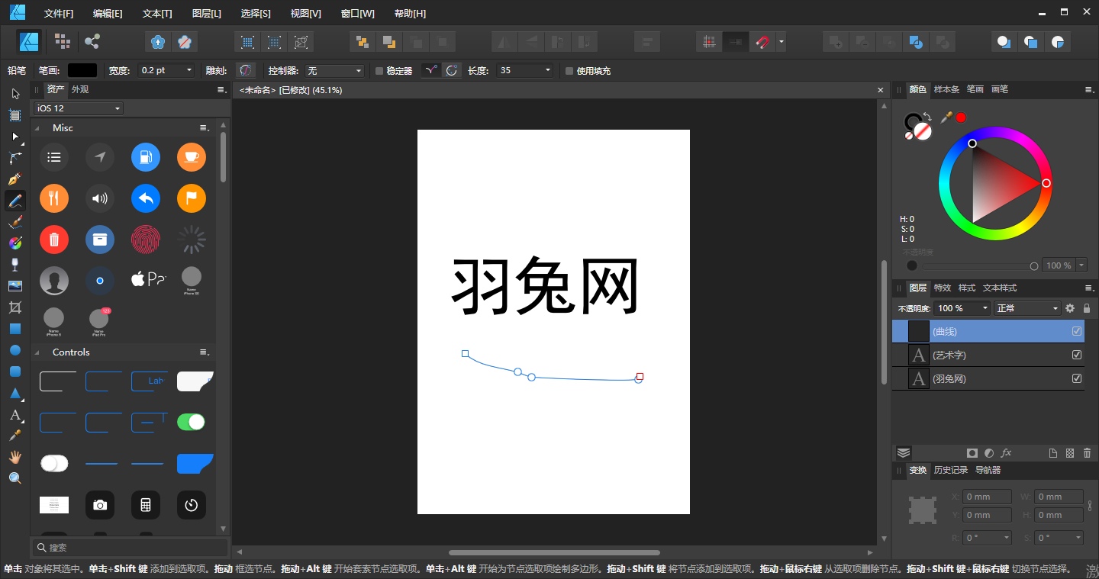Image resolution: width=1099 pixels, height=579 pixels.
Task: Open the snapping options dropdown arrow
Action: point(781,42)
